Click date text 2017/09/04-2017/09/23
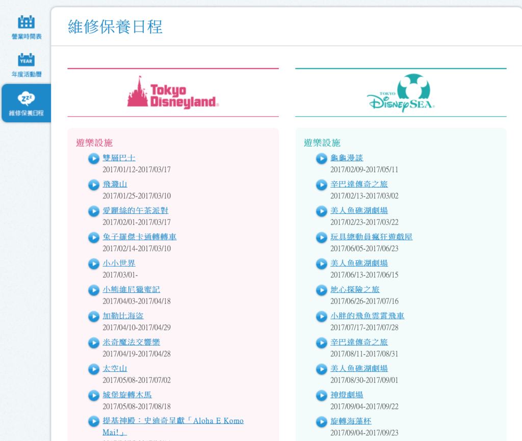Image resolution: width=522 pixels, height=441 pixels. [x=364, y=433]
